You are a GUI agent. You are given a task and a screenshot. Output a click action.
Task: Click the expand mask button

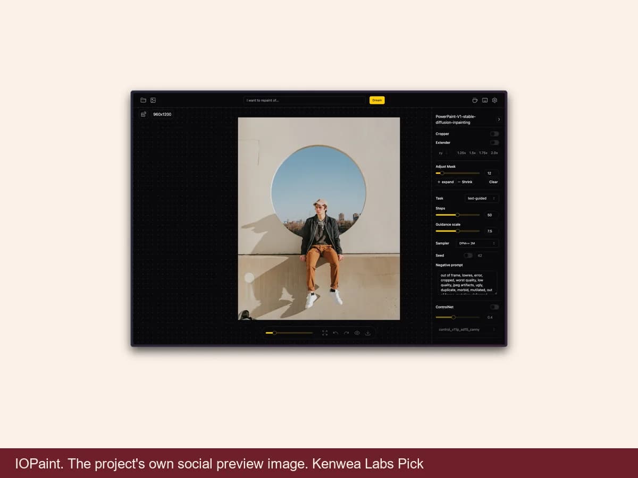point(446,182)
